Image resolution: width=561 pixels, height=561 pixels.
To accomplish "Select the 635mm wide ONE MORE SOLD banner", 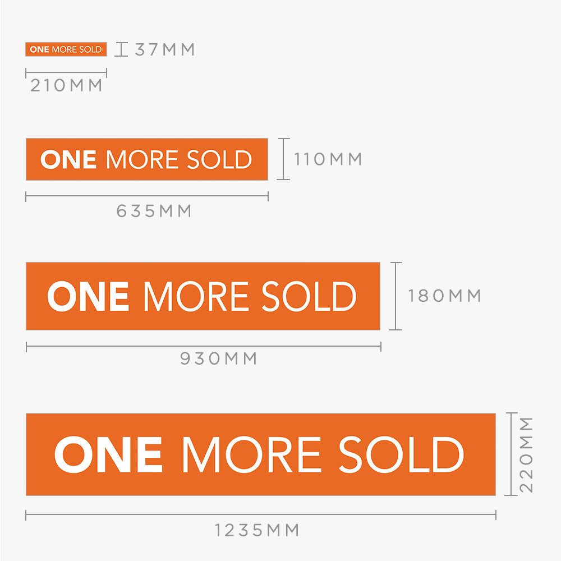I will point(146,159).
